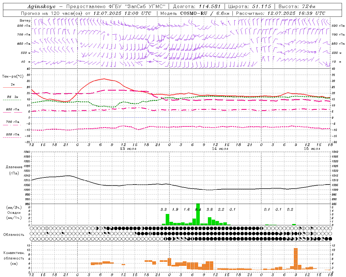Select the text ФГБУ "ЗапСиб УГМС"
Screen dimensions: 346x277
pos(137,6)
